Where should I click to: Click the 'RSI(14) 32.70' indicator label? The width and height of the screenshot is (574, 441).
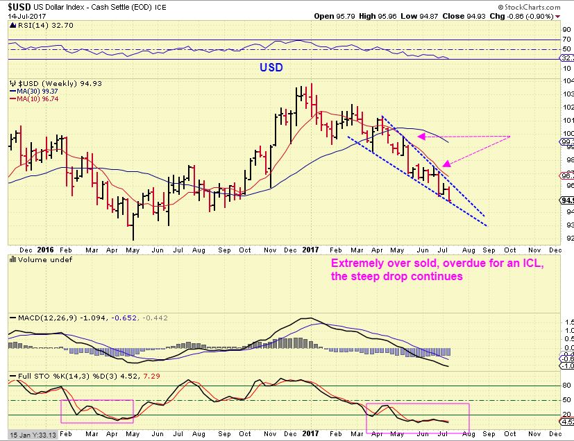point(45,25)
